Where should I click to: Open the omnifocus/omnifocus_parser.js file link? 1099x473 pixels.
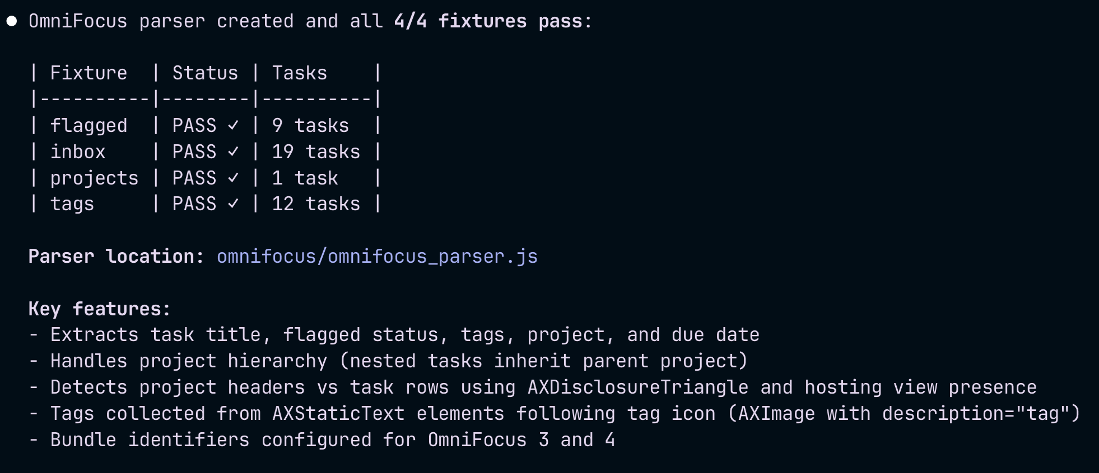click(377, 256)
